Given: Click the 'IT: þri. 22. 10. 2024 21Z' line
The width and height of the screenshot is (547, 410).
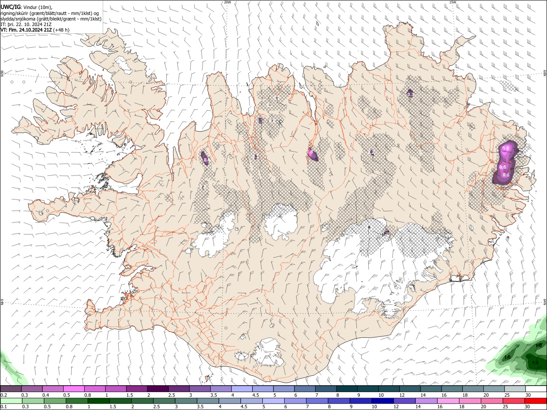Looking at the screenshot, I should point(26,24).
